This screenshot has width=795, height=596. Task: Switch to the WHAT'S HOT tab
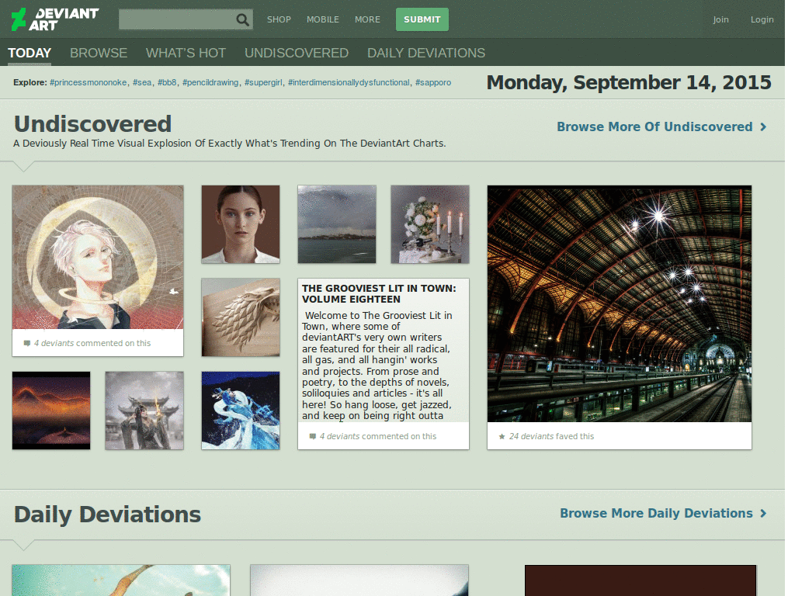coord(186,53)
